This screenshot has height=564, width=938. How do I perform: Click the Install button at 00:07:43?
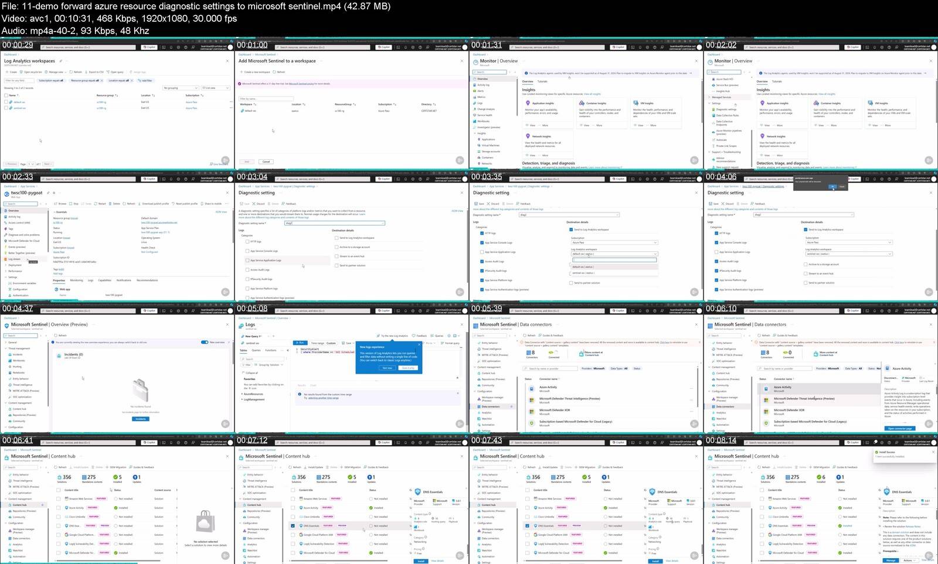coord(655,561)
